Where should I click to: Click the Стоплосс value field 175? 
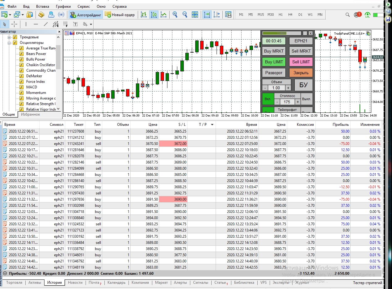[x=287, y=102]
